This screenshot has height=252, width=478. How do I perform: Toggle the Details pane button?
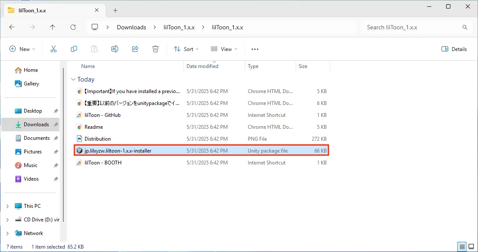(454, 49)
